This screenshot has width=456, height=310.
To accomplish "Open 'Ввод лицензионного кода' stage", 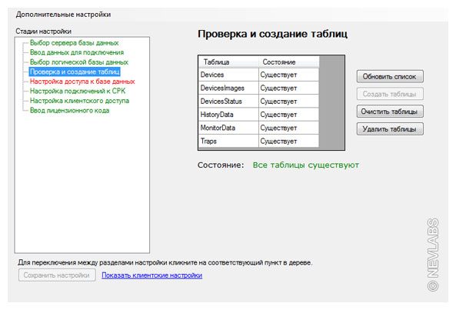I will pos(69,111).
